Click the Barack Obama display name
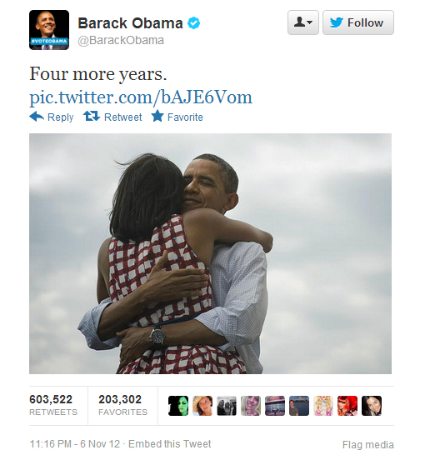The width and height of the screenshot is (430, 460). (x=130, y=23)
